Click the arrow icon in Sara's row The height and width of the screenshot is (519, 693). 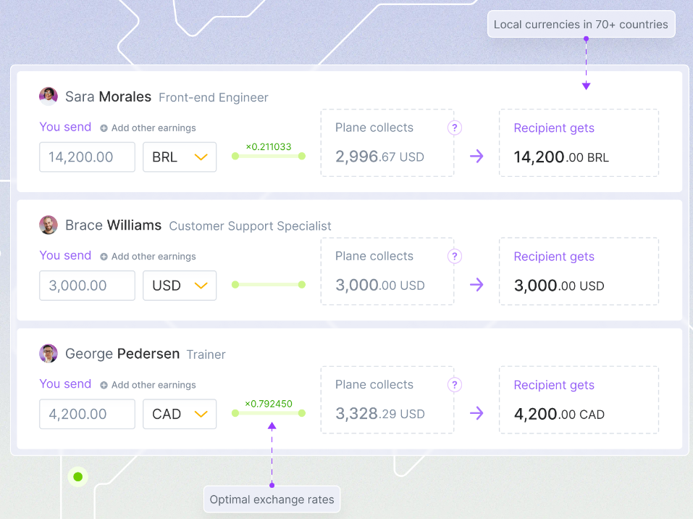(x=476, y=156)
